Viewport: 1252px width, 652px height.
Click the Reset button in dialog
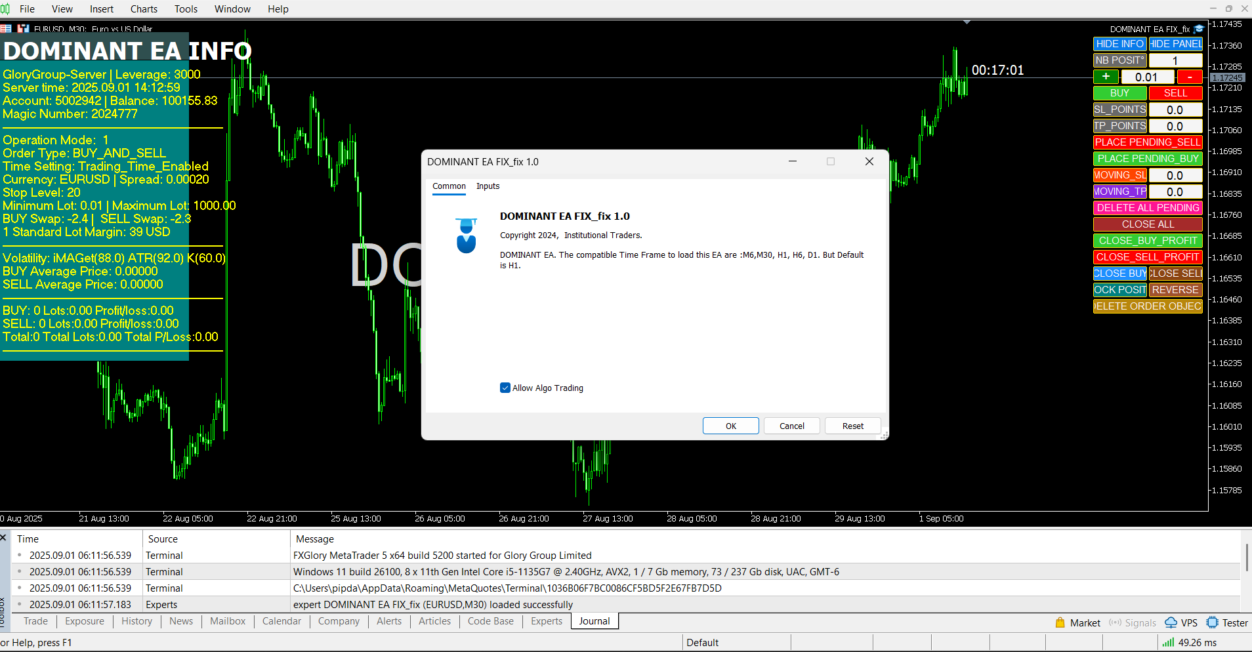pyautogui.click(x=853, y=426)
